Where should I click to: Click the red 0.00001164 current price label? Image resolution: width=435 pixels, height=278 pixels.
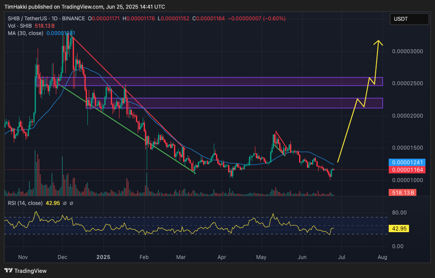(407, 169)
